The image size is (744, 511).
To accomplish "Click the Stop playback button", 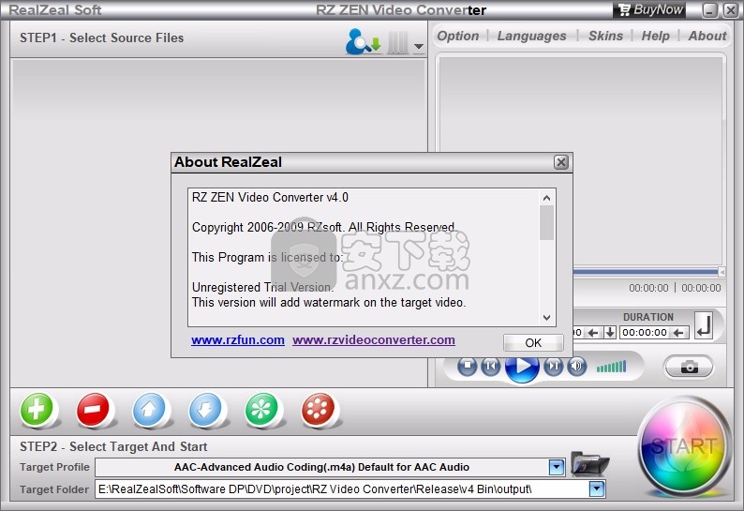I will click(467, 367).
